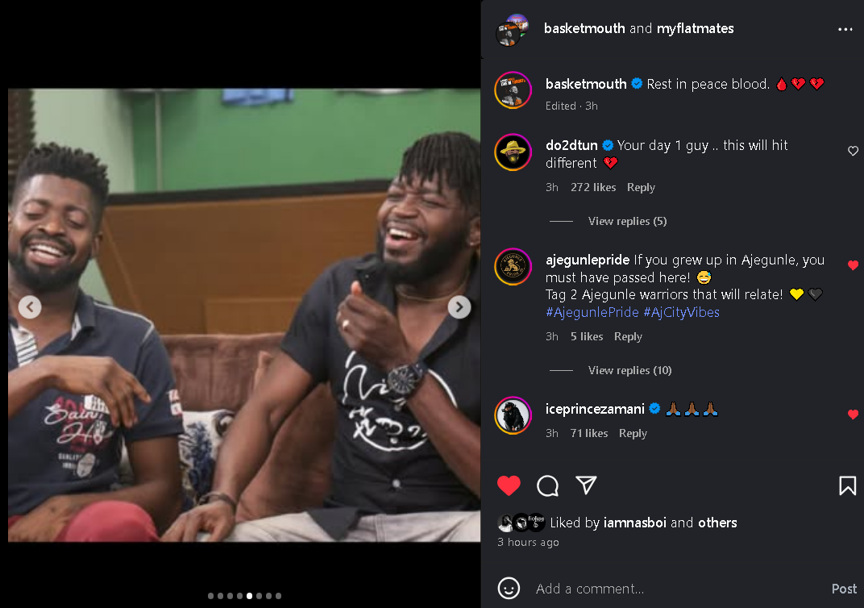Screen dimensions: 864x608
Task: Open the comment bubble icon
Action: coord(548,485)
